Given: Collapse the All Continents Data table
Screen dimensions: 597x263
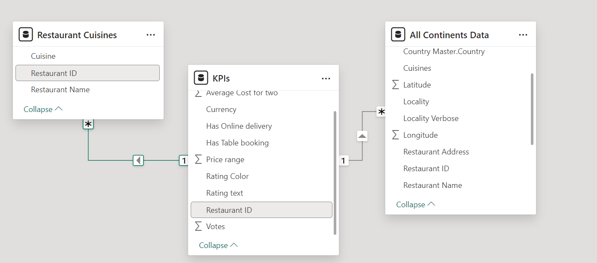Looking at the screenshot, I should coord(415,205).
